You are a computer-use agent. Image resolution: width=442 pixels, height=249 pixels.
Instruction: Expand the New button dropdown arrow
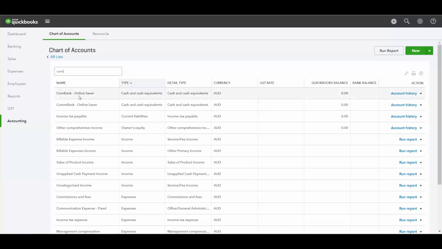coord(430,51)
